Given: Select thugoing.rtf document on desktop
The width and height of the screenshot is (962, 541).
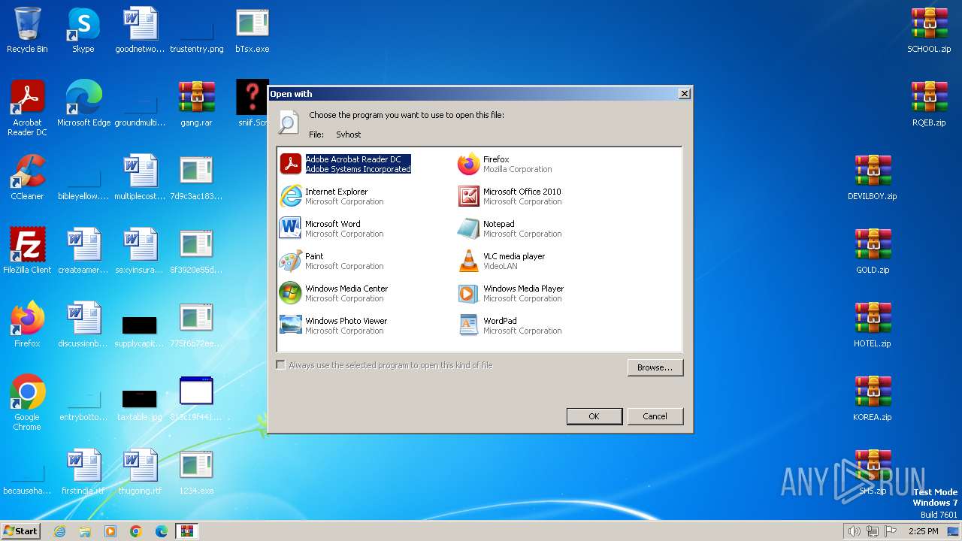Looking at the screenshot, I should pos(140,473).
